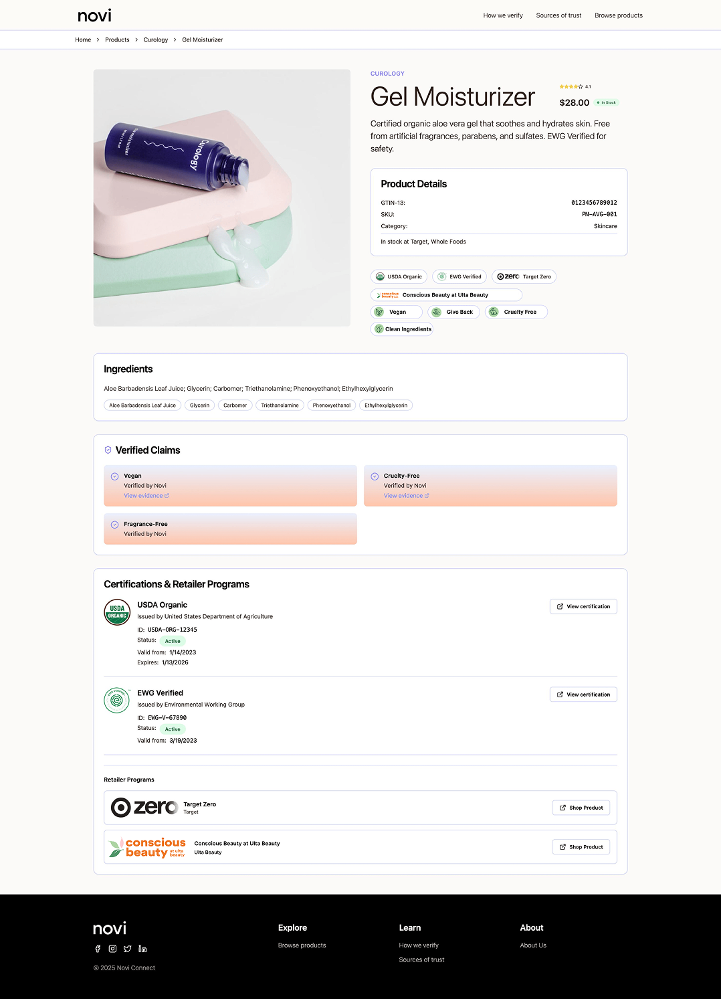Open How we verify in top navigation
This screenshot has height=999, width=721.
[x=503, y=15]
